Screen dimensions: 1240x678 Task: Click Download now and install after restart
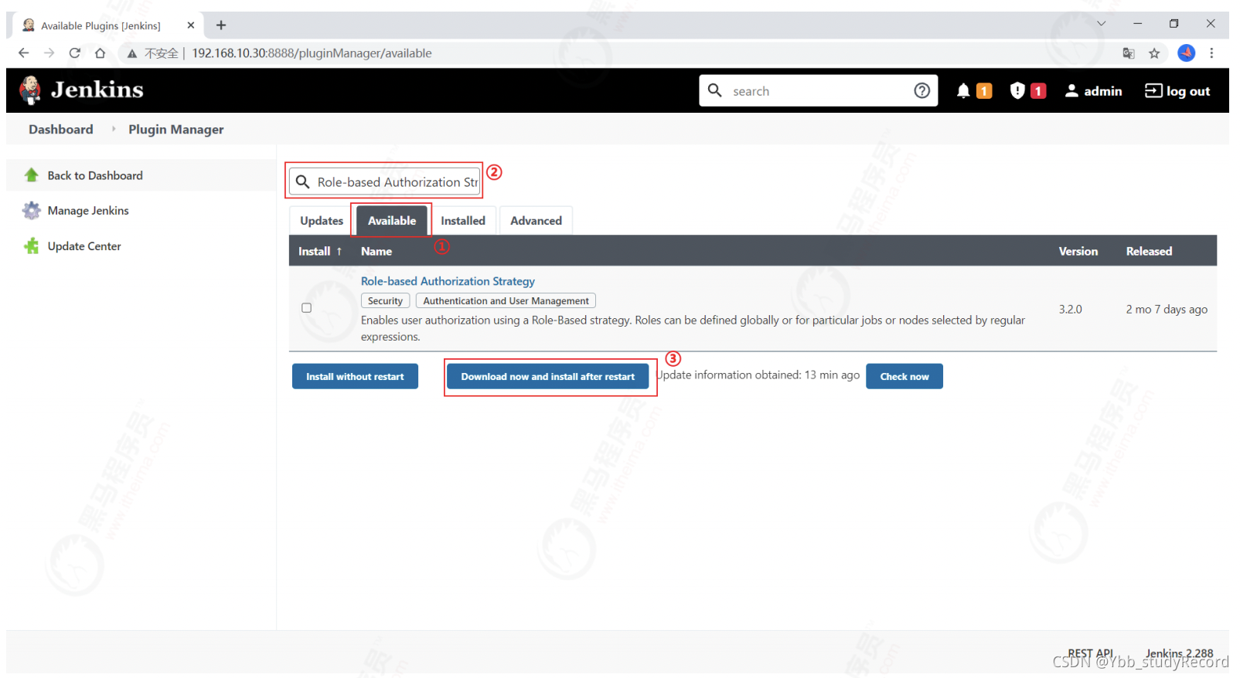(x=547, y=376)
